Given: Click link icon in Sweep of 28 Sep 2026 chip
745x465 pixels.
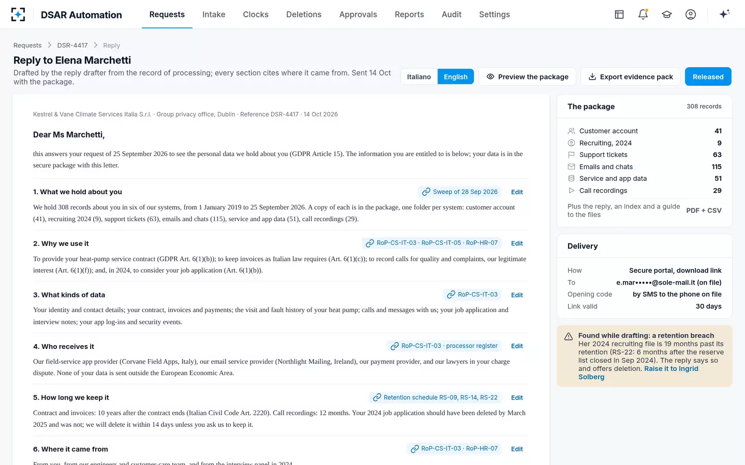Looking at the screenshot, I should [x=426, y=192].
